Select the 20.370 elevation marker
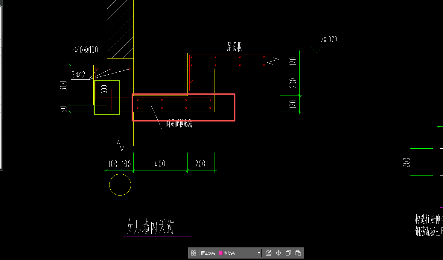The height and width of the screenshot is (260, 443). coord(328,39)
